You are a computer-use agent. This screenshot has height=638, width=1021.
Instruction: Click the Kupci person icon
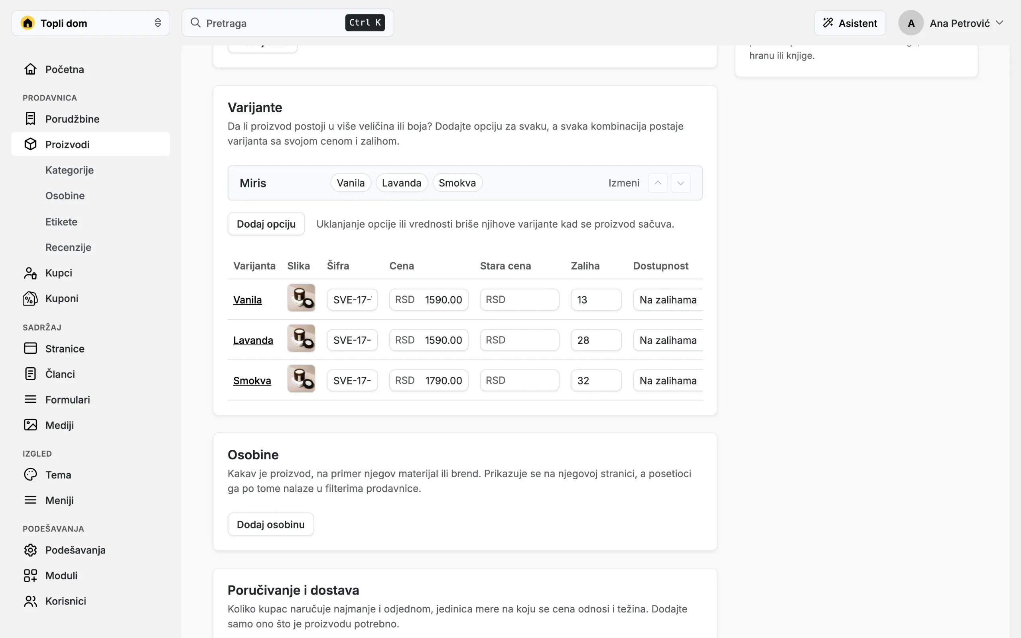click(x=30, y=273)
